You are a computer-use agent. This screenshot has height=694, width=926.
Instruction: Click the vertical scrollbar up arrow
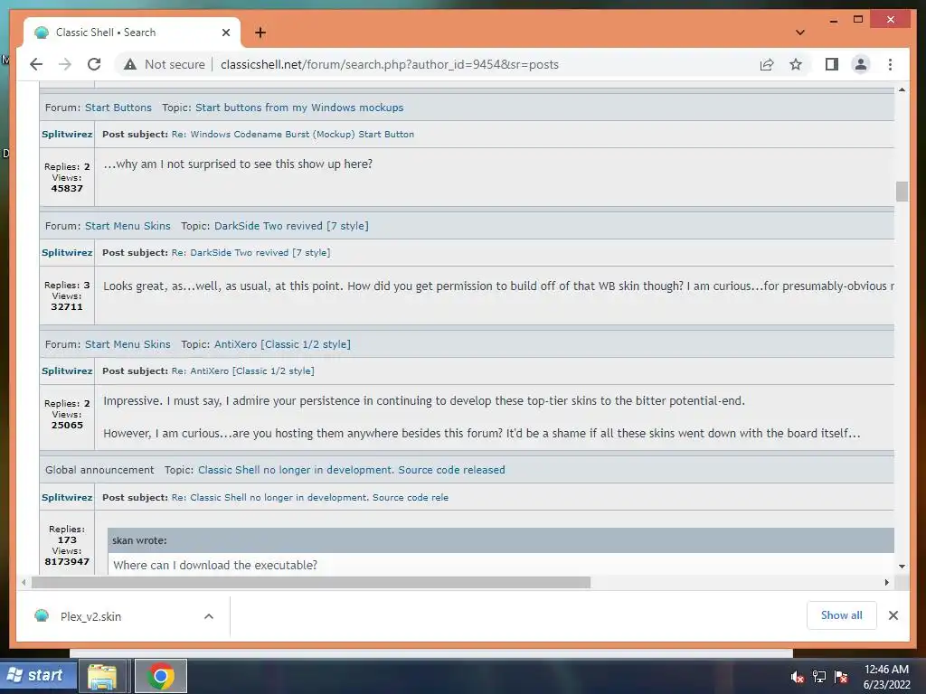pos(902,89)
